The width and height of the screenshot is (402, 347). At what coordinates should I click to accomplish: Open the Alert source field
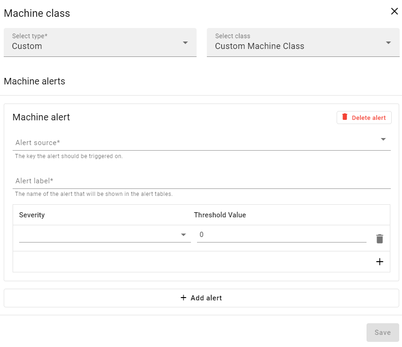click(196, 142)
